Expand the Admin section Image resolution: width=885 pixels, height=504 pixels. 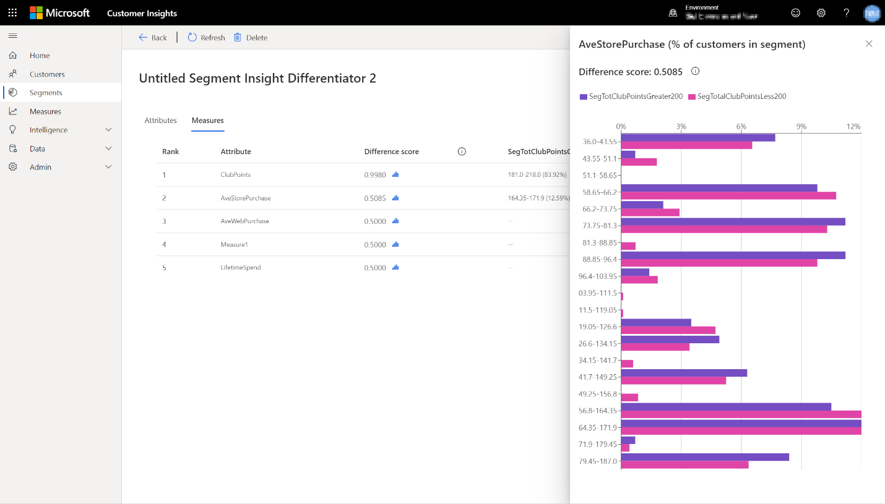(x=42, y=166)
